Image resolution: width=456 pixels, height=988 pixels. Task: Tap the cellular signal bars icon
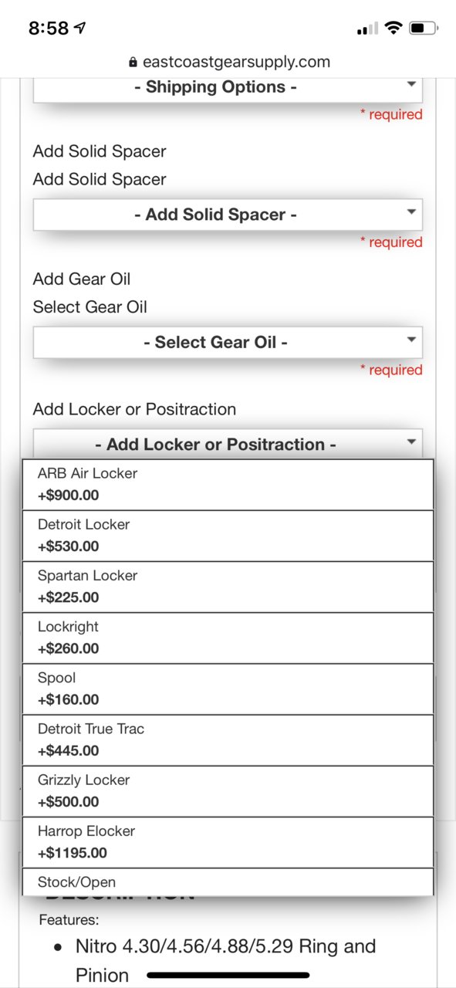[367, 29]
